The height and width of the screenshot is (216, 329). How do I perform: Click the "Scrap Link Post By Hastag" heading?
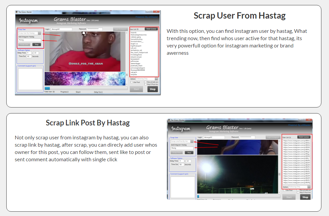pos(88,123)
